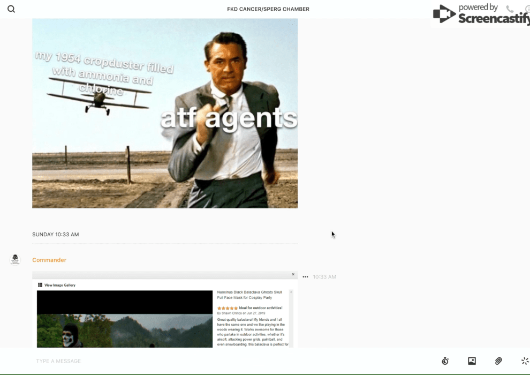The width and height of the screenshot is (530, 375).
Task: Click the 10:33 AM message timestamp
Action: coord(324,277)
